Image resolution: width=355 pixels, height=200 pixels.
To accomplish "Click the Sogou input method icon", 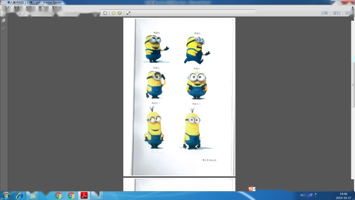I will (251, 189).
